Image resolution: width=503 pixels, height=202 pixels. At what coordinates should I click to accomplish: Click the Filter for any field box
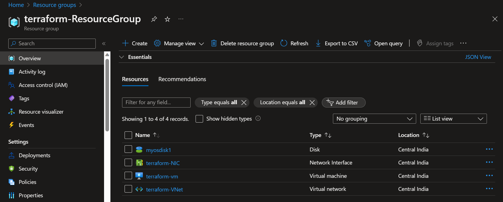[156, 103]
